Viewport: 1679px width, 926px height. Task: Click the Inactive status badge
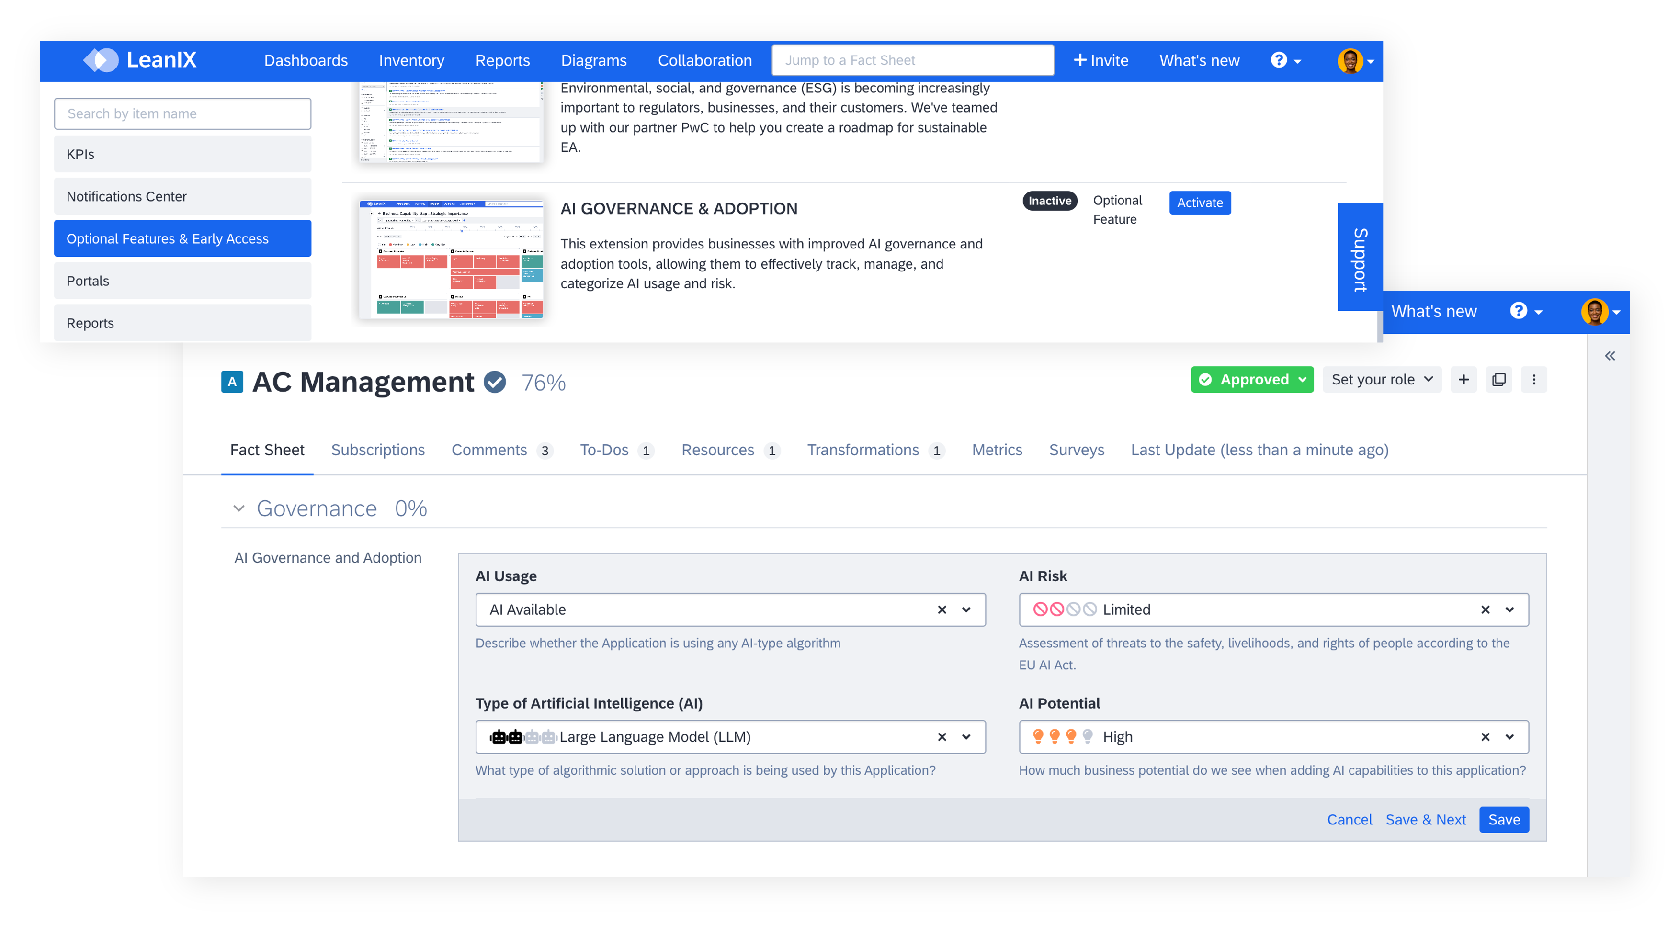point(1049,201)
